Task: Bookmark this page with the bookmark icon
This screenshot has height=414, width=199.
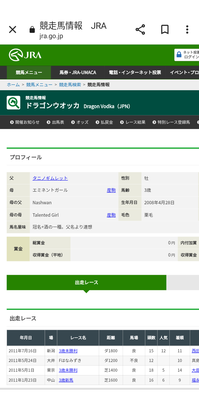Action: pos(165,30)
